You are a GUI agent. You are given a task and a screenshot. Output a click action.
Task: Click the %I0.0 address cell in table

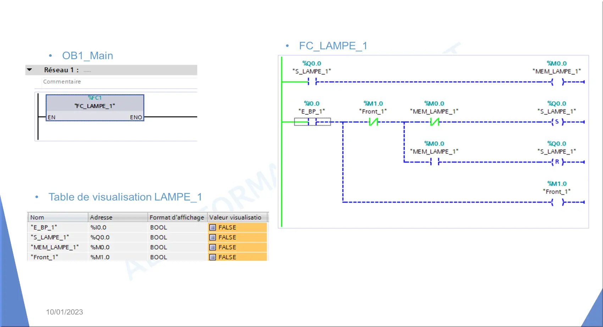coord(117,227)
